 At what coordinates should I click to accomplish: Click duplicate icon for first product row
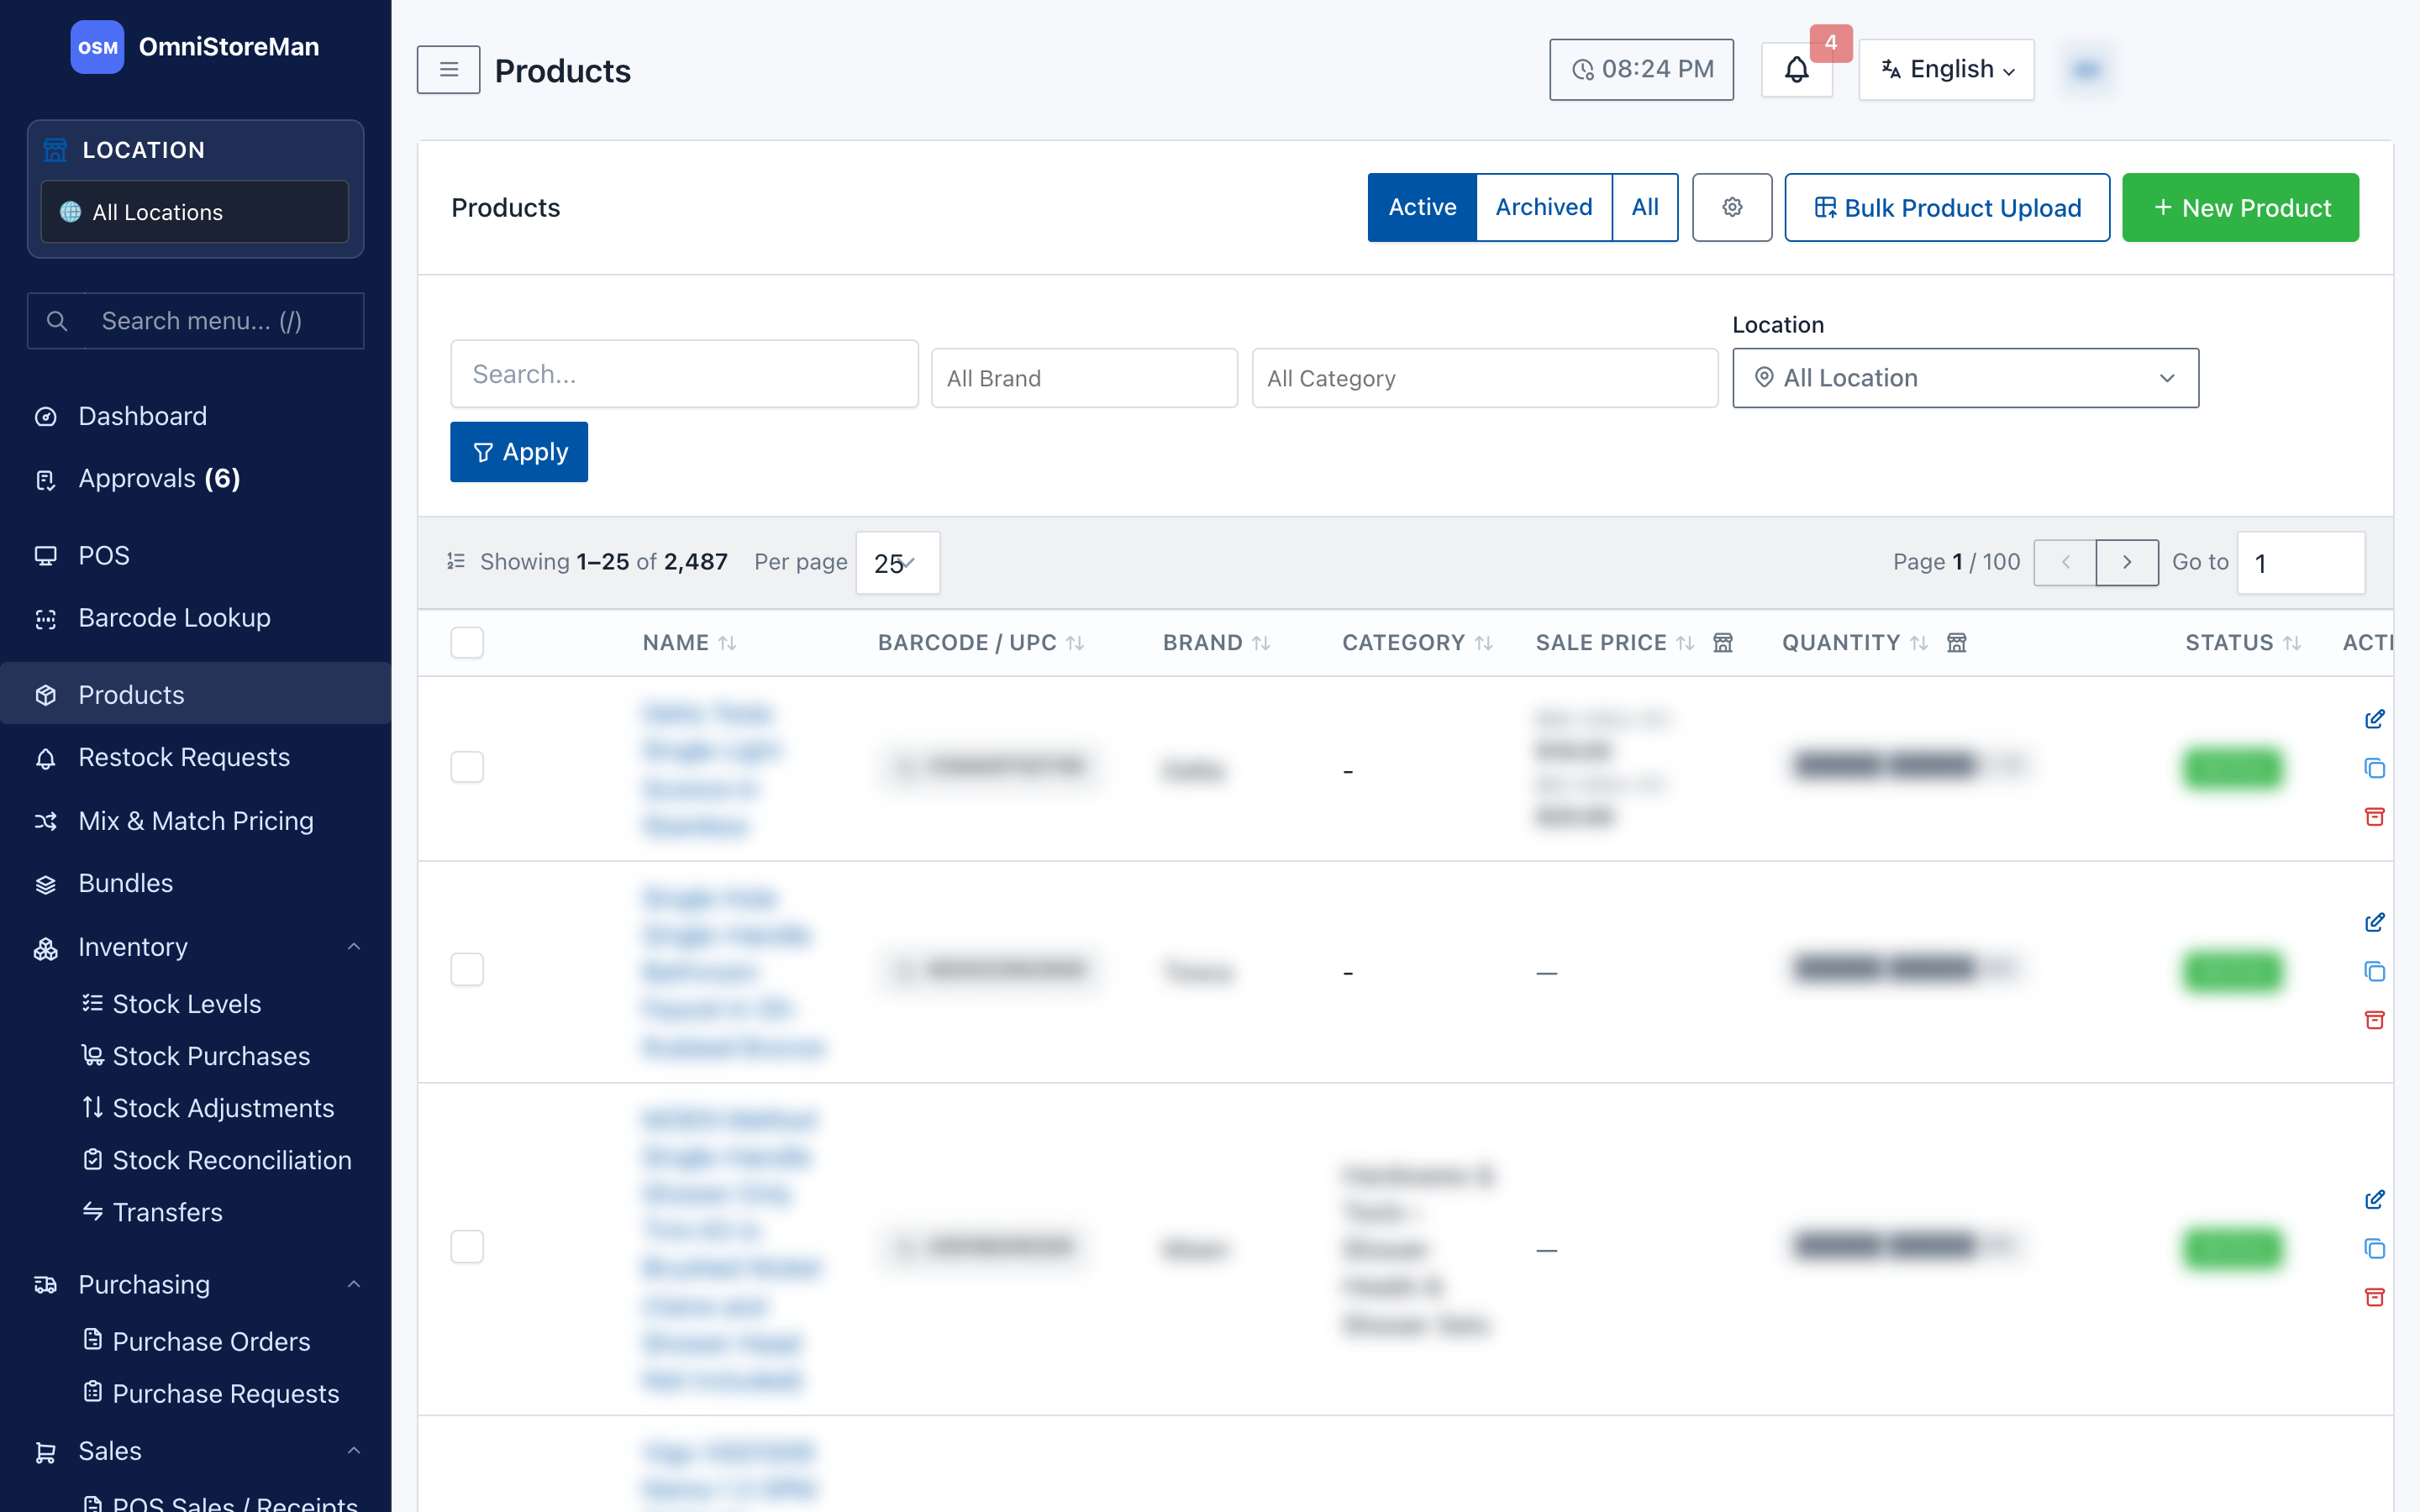point(2374,768)
